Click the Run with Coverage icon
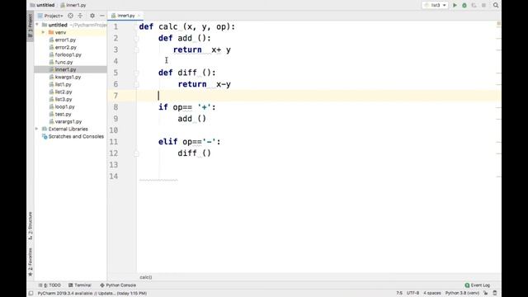Viewport: 528px width, 297px height. tap(474, 6)
